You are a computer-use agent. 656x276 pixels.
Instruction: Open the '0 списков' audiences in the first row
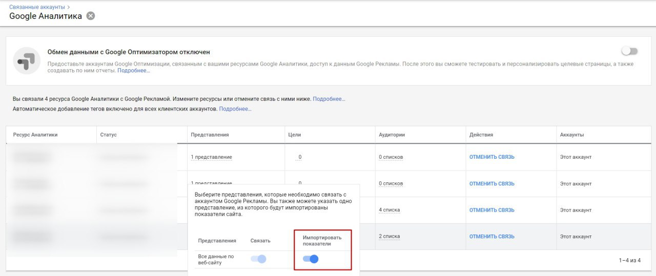pos(391,157)
